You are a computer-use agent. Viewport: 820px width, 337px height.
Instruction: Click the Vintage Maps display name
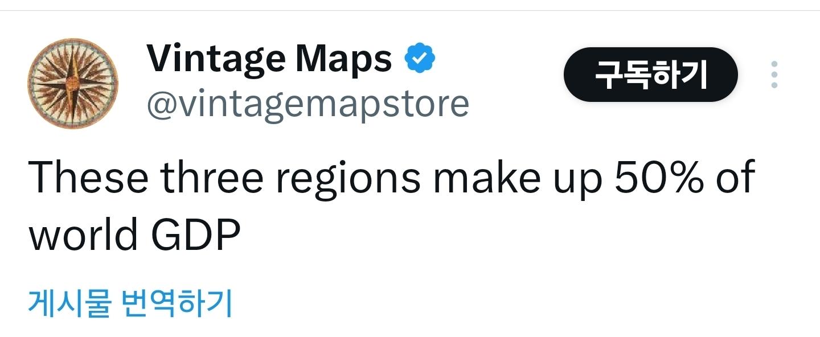[x=269, y=59]
